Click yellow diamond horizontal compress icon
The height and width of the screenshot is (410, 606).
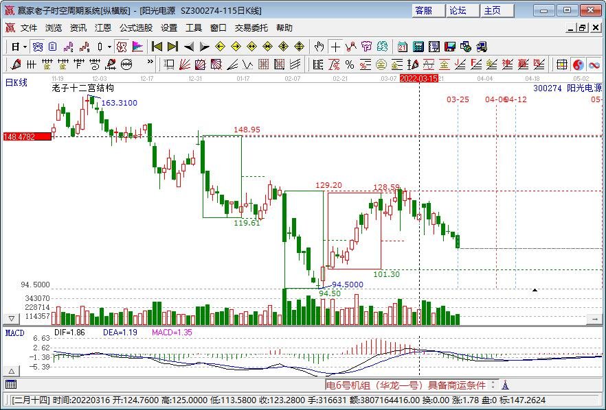pos(267,47)
